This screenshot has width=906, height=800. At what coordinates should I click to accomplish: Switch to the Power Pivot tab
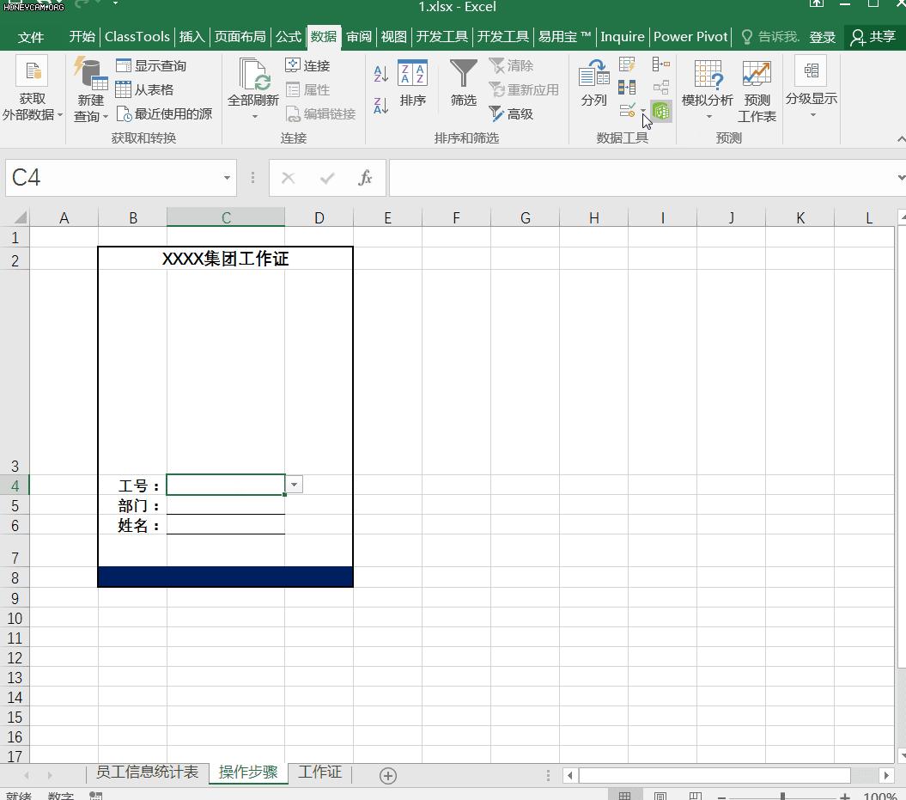click(690, 37)
